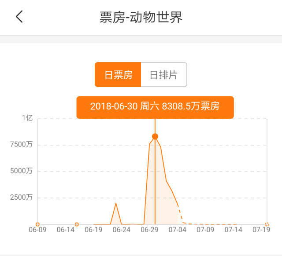Viewport: 282px width, 256px height.
Task: Tap the 06-19 date axis label
Action: pos(93,230)
